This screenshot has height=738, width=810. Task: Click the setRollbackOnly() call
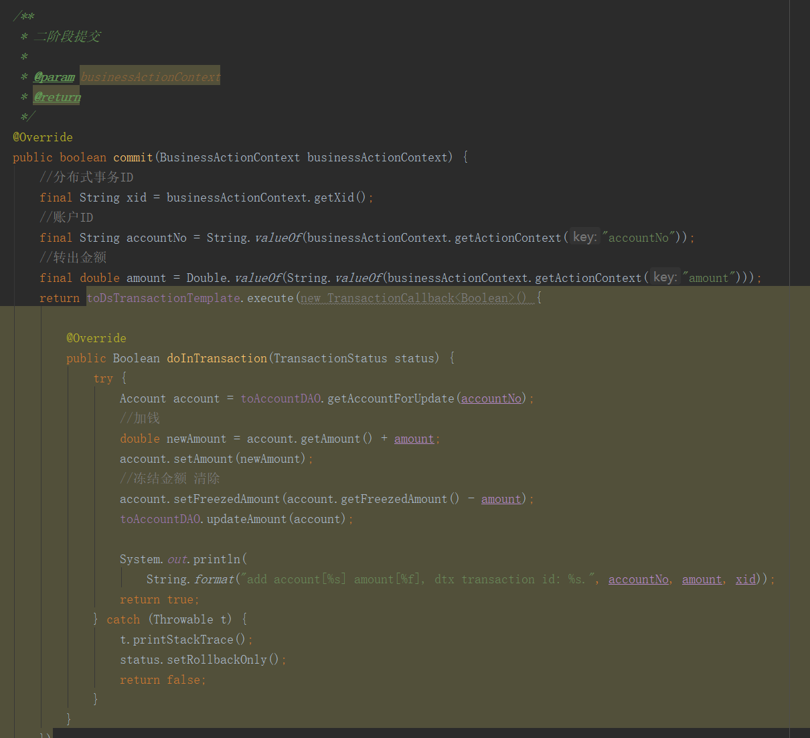pyautogui.click(x=224, y=660)
